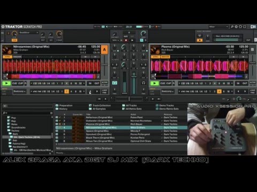Select track Spooked (Original Mix) row
This screenshot has width=257, height=192.
[x=122, y=134]
